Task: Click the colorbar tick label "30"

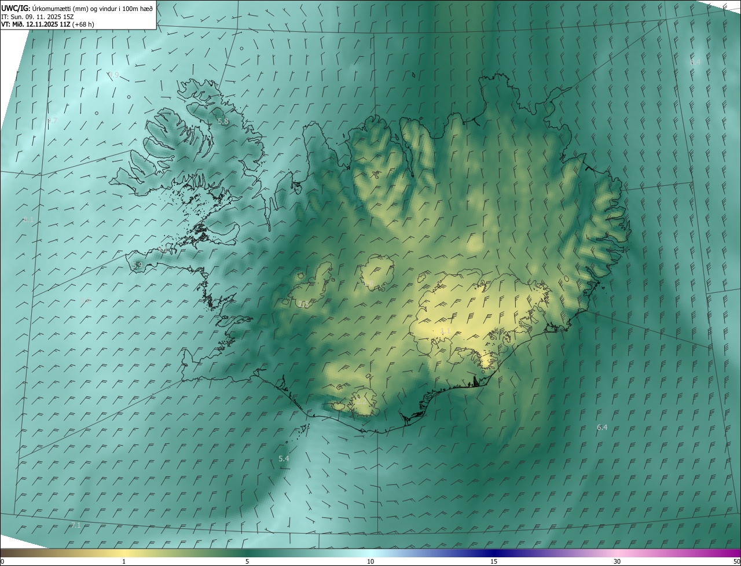Action: click(x=617, y=561)
